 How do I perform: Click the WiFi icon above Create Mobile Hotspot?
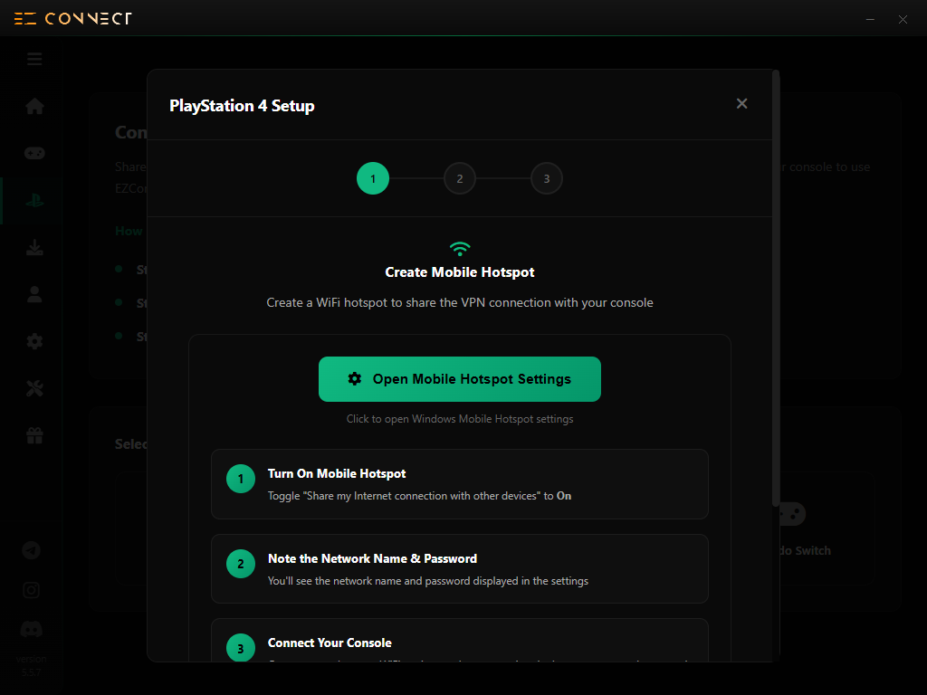460,249
